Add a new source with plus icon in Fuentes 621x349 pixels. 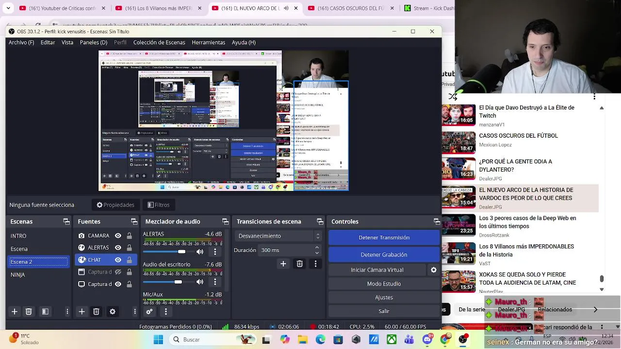pos(82,312)
